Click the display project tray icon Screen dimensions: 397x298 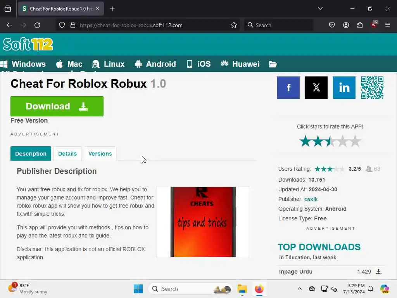[324, 289]
